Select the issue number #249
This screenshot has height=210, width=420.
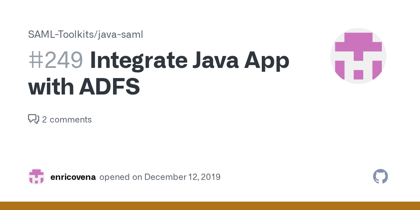point(56,60)
